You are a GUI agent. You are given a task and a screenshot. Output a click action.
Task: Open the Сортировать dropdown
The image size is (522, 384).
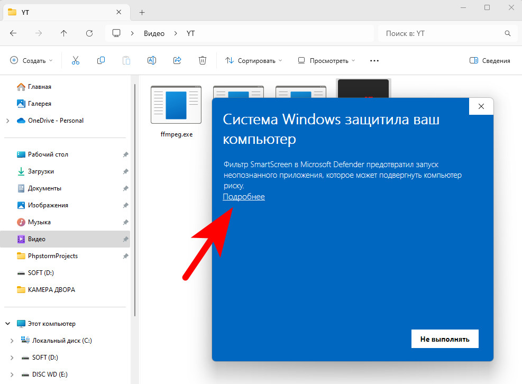pos(254,61)
